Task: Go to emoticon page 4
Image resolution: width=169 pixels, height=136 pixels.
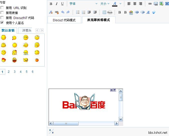Action: click(x=20, y=72)
